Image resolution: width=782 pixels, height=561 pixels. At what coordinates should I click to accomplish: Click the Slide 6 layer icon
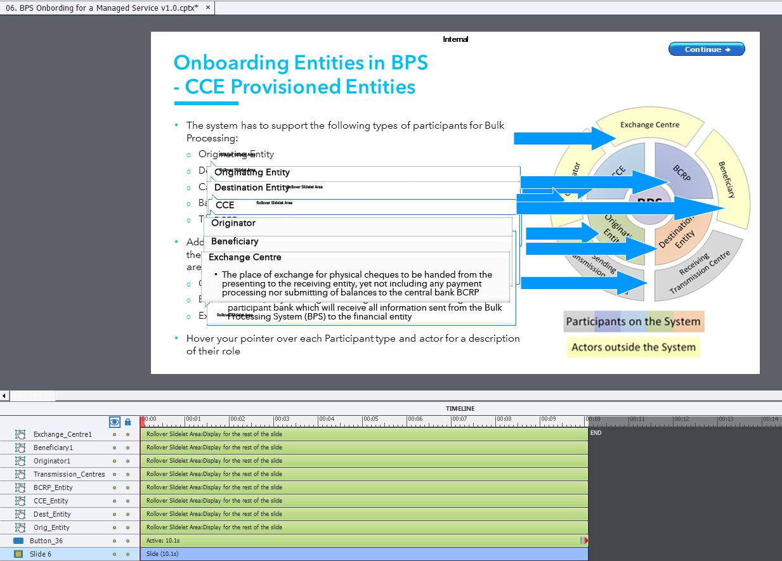pyautogui.click(x=18, y=554)
